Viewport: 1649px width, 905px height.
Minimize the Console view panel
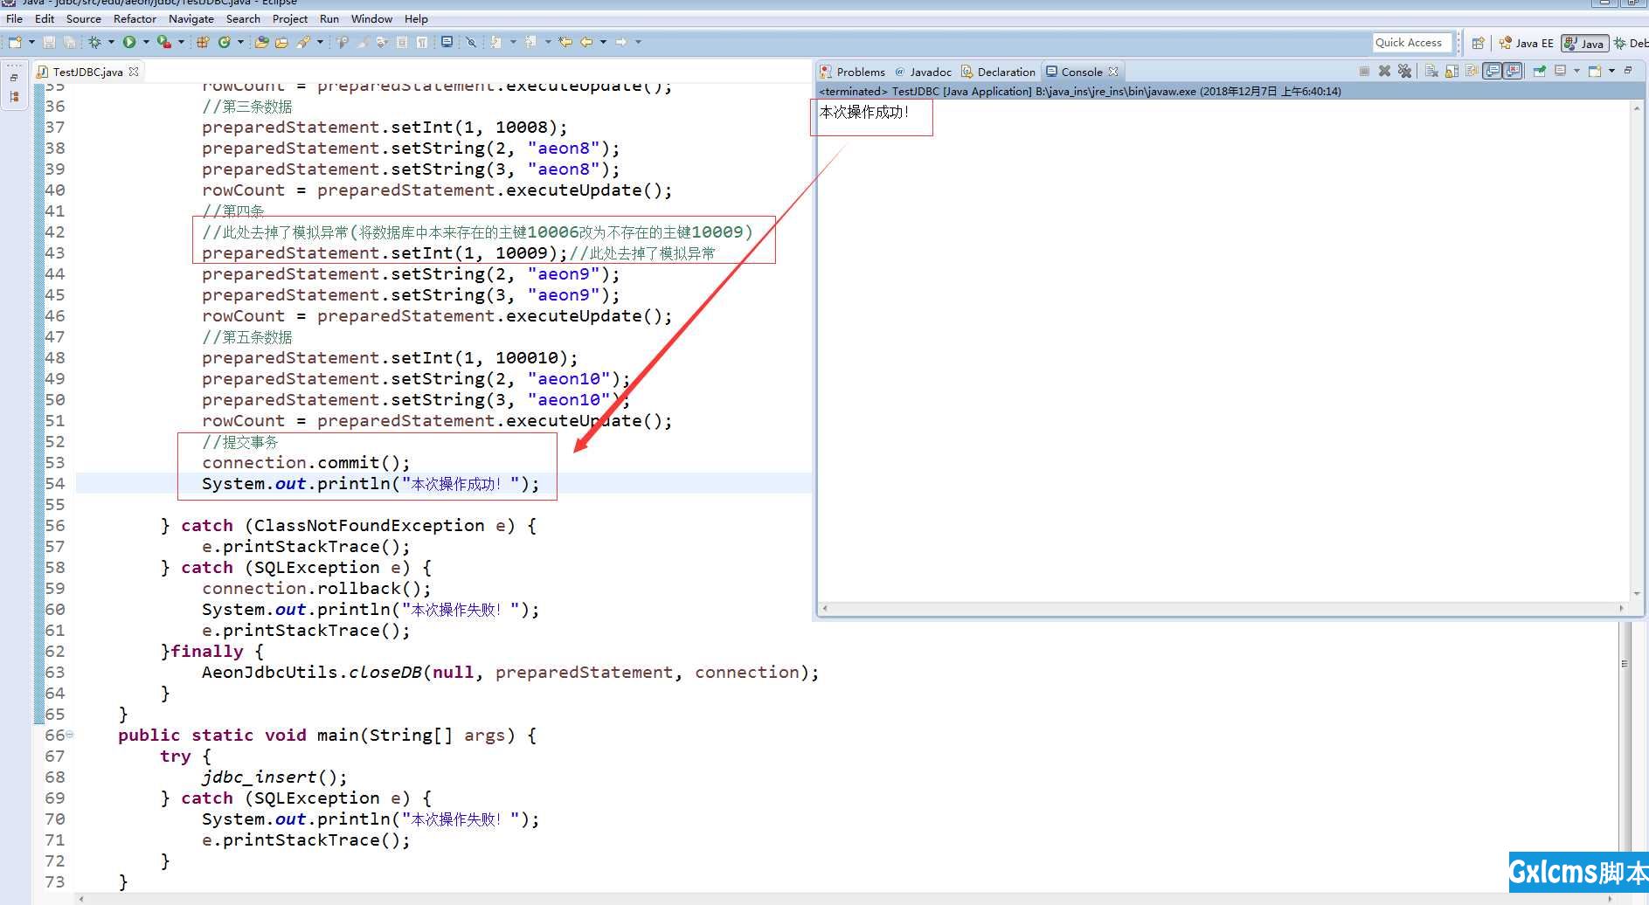click(x=1628, y=70)
